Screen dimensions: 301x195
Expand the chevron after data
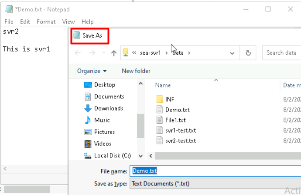click(189, 53)
